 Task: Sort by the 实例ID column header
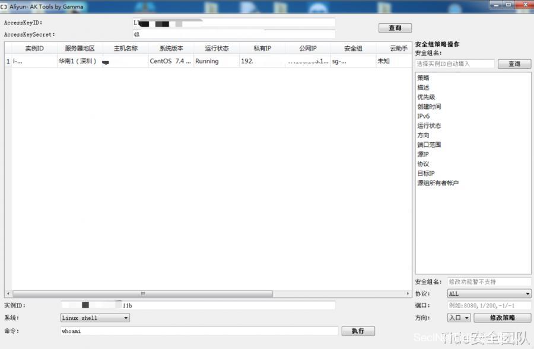(34, 49)
